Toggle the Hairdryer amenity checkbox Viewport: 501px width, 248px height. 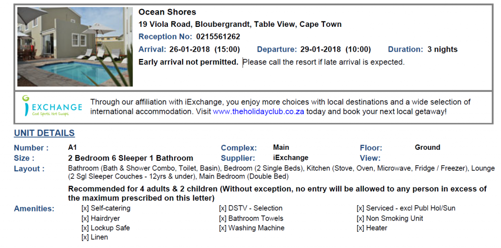(x=85, y=219)
